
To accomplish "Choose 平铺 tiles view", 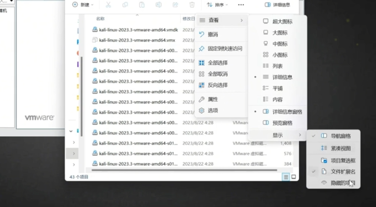I will (278, 89).
